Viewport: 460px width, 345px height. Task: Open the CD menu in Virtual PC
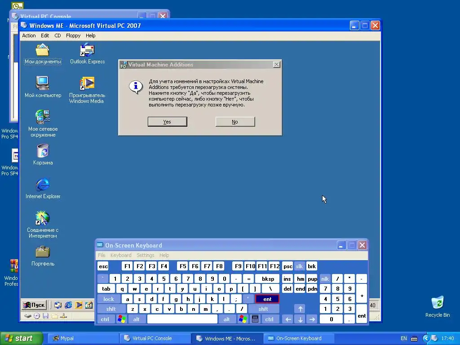[x=57, y=35]
